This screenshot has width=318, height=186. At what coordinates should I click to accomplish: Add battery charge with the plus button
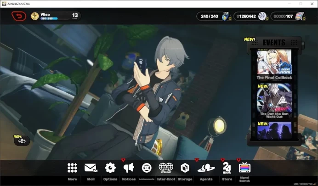[230, 19]
